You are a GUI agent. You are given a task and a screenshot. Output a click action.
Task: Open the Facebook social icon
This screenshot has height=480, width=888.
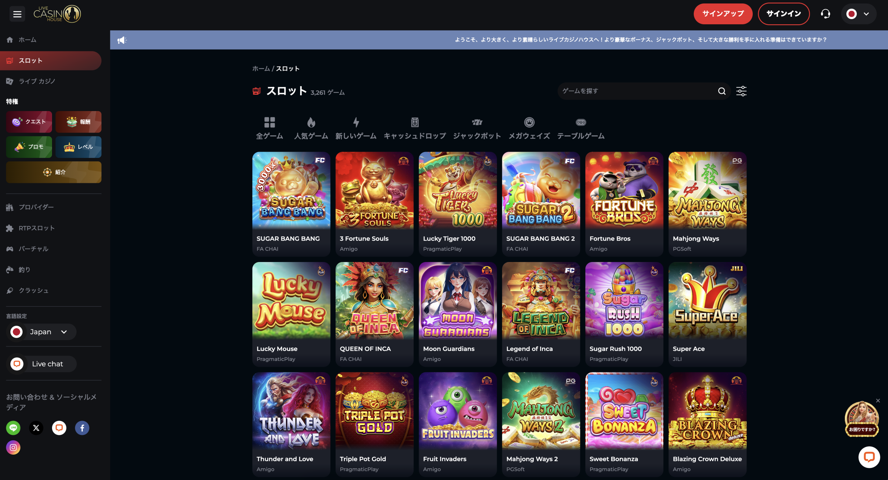[82, 428]
